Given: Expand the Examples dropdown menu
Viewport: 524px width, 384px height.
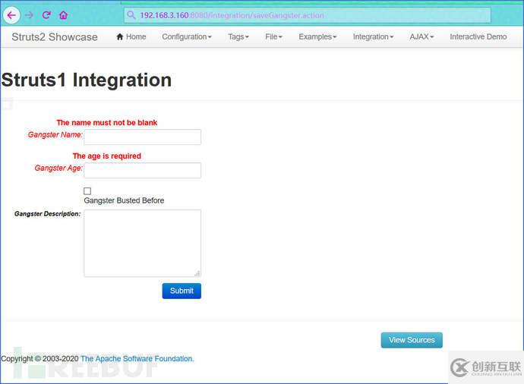Looking at the screenshot, I should [x=317, y=36].
